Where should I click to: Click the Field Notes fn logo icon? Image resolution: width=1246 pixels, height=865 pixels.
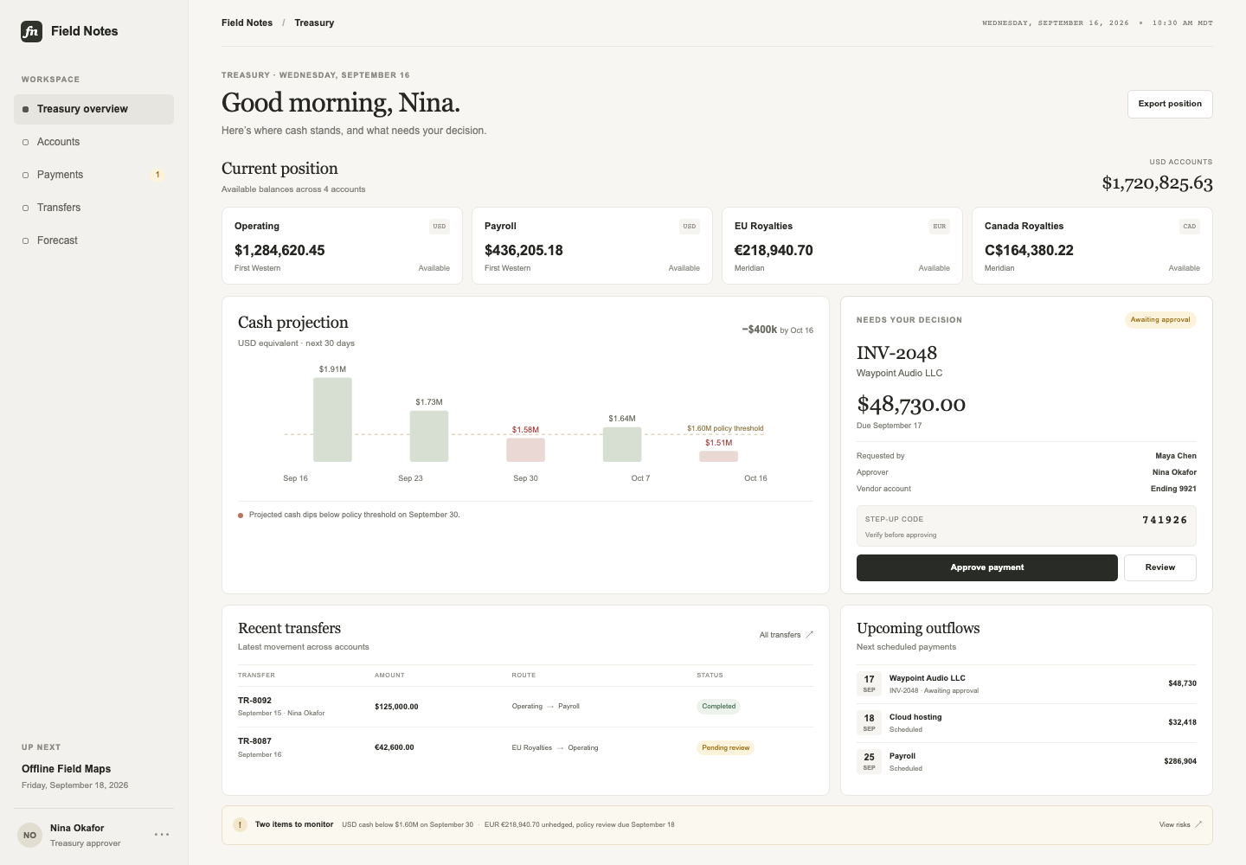(31, 31)
